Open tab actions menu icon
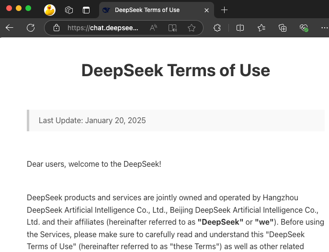 [x=86, y=10]
